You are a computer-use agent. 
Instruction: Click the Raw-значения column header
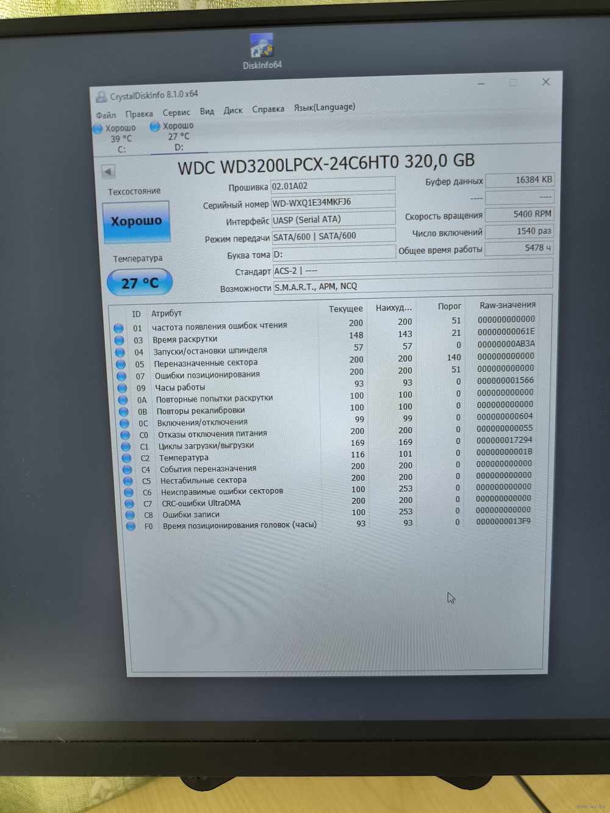(508, 305)
